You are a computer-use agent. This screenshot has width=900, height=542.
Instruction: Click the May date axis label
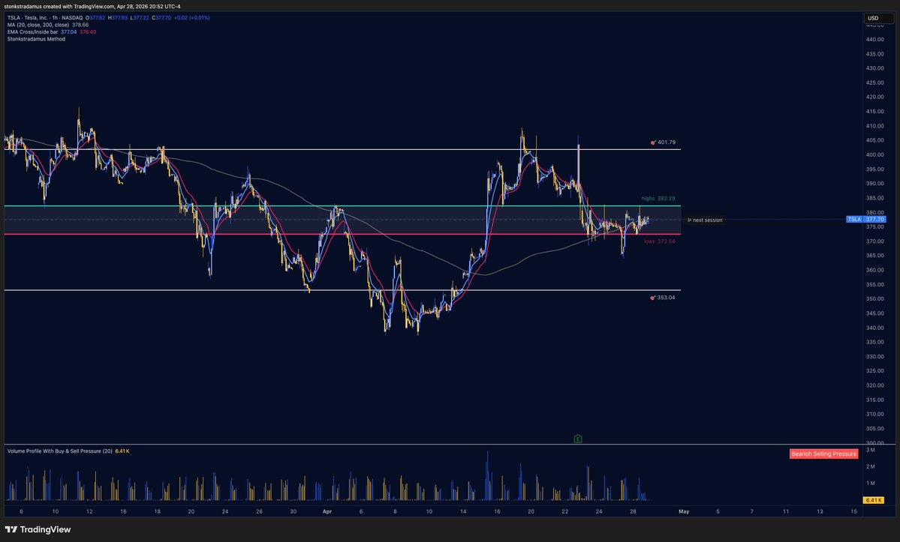pyautogui.click(x=684, y=511)
